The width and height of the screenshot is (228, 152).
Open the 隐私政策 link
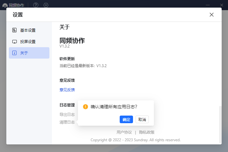tap(147, 132)
